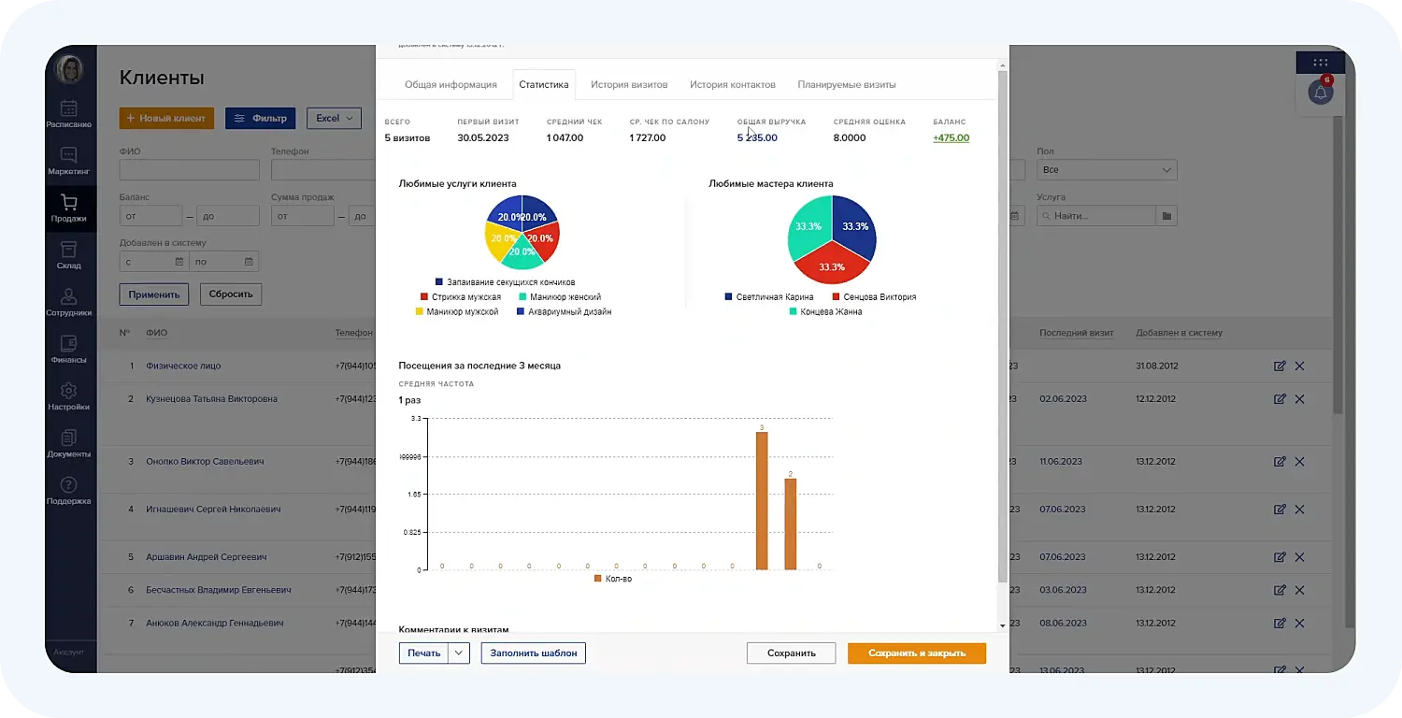Open the Планируемые визиты tab
The width and height of the screenshot is (1402, 718).
(846, 83)
